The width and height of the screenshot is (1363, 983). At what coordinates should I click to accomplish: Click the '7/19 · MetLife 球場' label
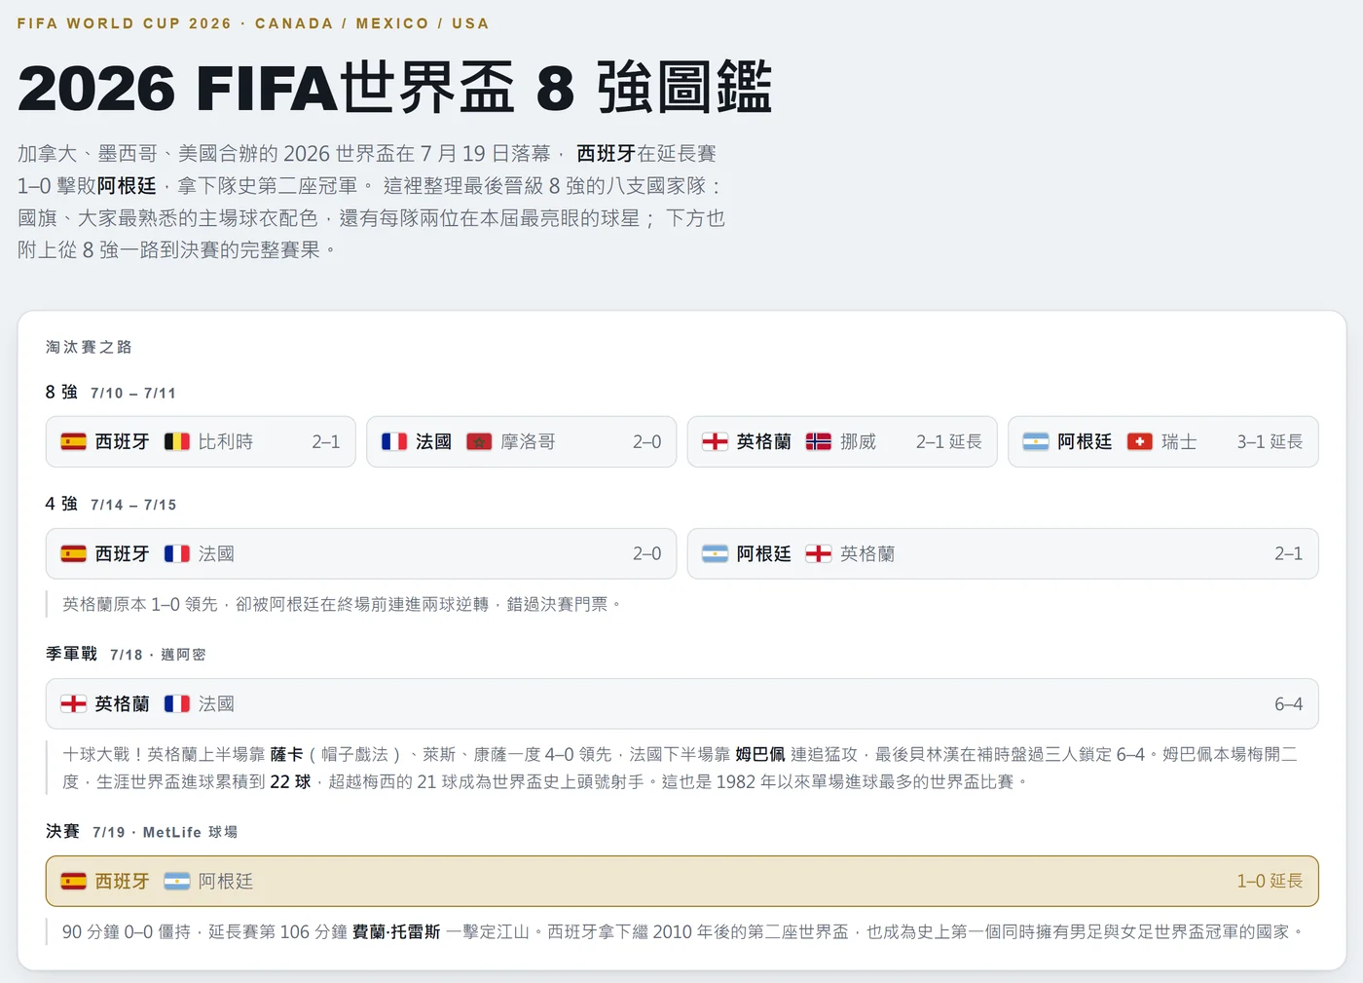(166, 832)
